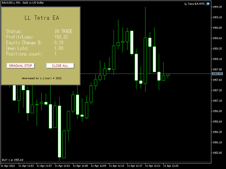Viewport: 226px width, 169px height.
Task: Click the 11 Apr 2022 time axis label
Action: (x=8, y=166)
